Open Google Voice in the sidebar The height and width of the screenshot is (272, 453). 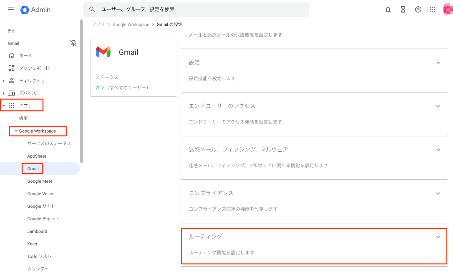[x=40, y=194]
